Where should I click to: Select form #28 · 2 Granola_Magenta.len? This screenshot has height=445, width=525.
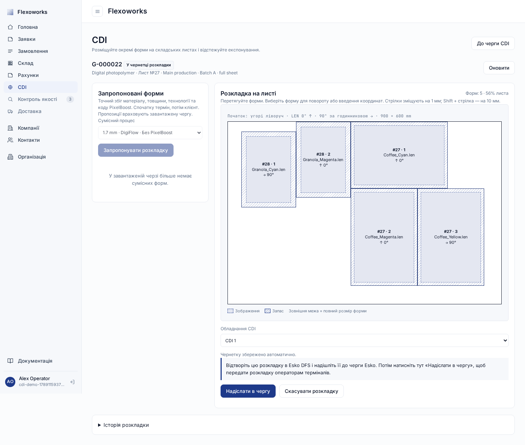pos(323,160)
